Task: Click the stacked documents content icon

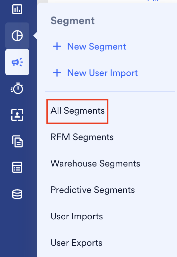Action: [17, 141]
